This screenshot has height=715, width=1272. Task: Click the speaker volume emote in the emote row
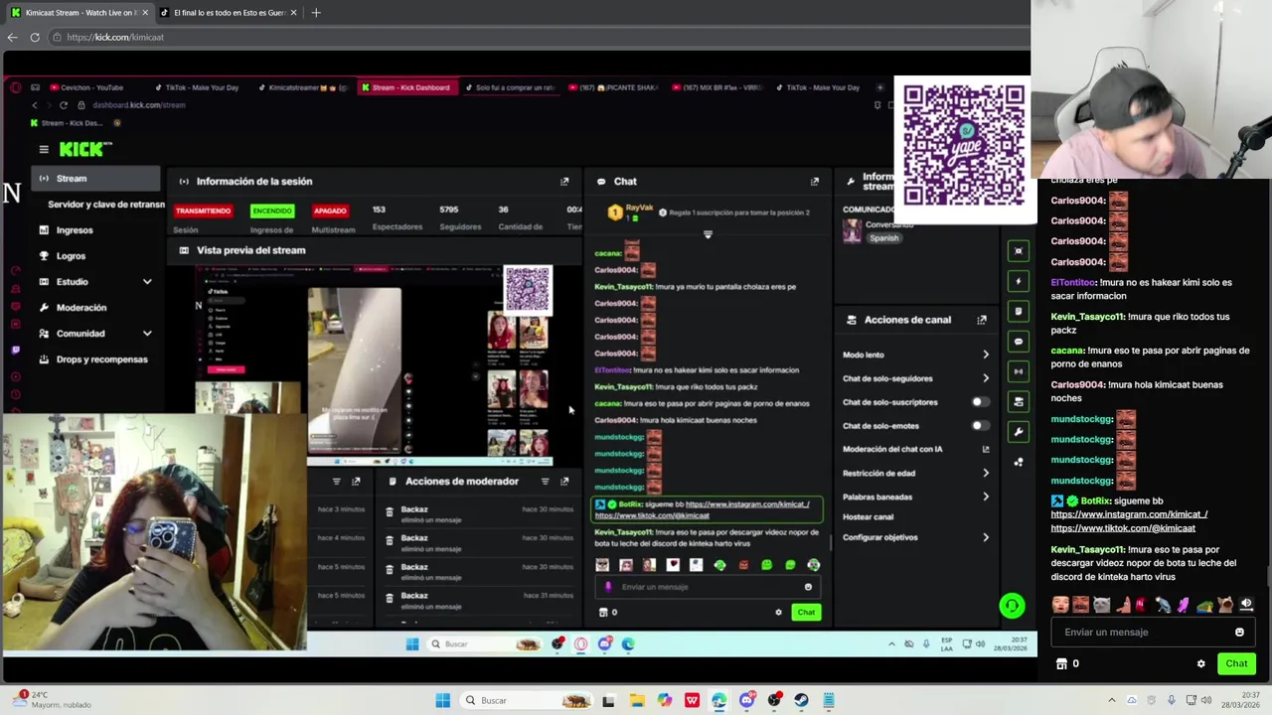[x=1246, y=604]
